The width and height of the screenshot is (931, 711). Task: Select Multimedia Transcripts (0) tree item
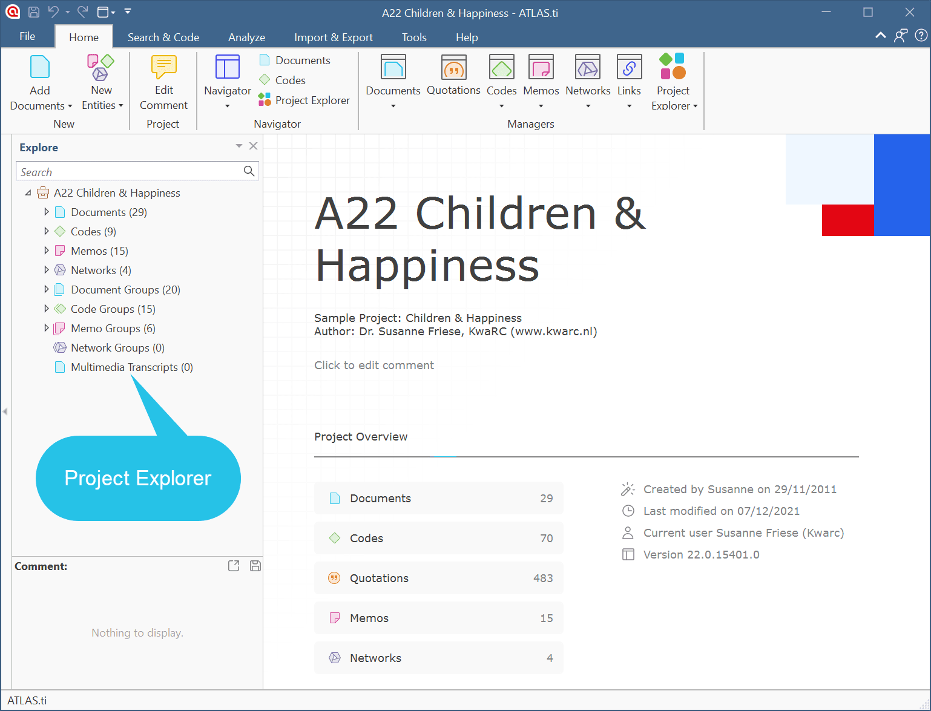(123, 367)
